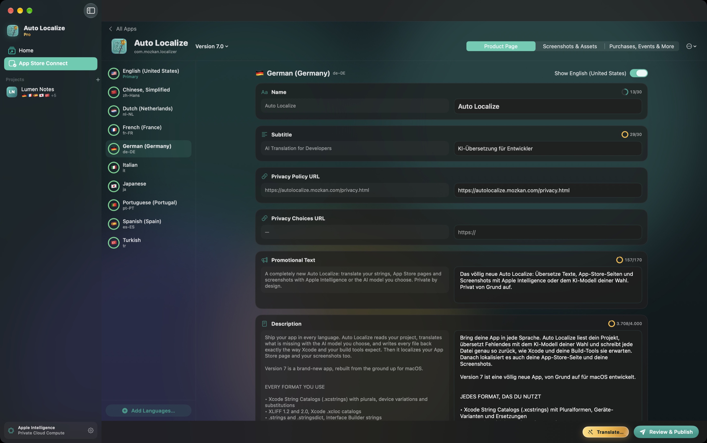
Task: Click the Name character count ring
Action: pos(625,92)
